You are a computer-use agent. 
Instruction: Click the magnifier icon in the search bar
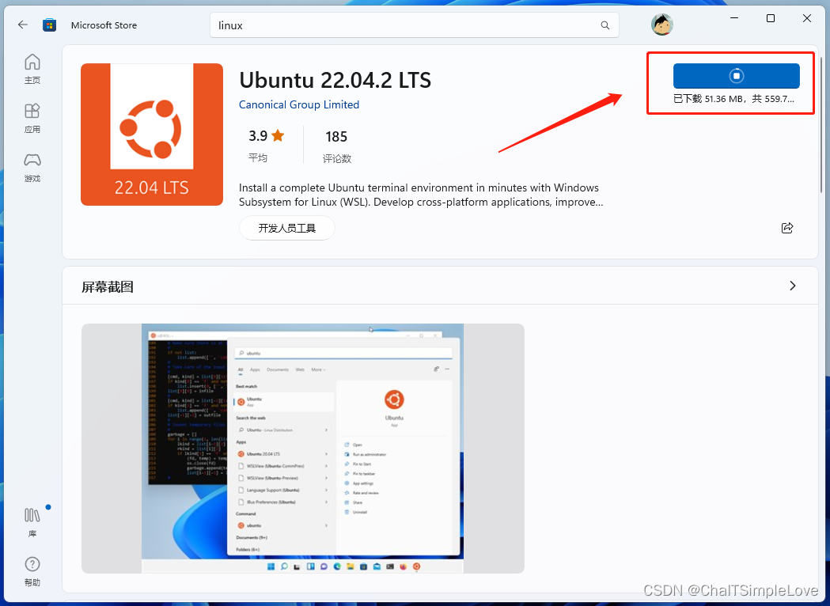604,25
